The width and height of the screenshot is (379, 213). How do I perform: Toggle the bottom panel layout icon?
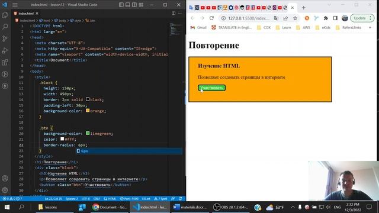[128, 5]
